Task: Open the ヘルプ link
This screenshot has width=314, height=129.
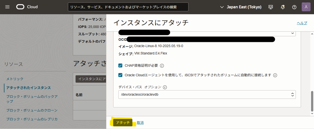Action: tap(302, 23)
